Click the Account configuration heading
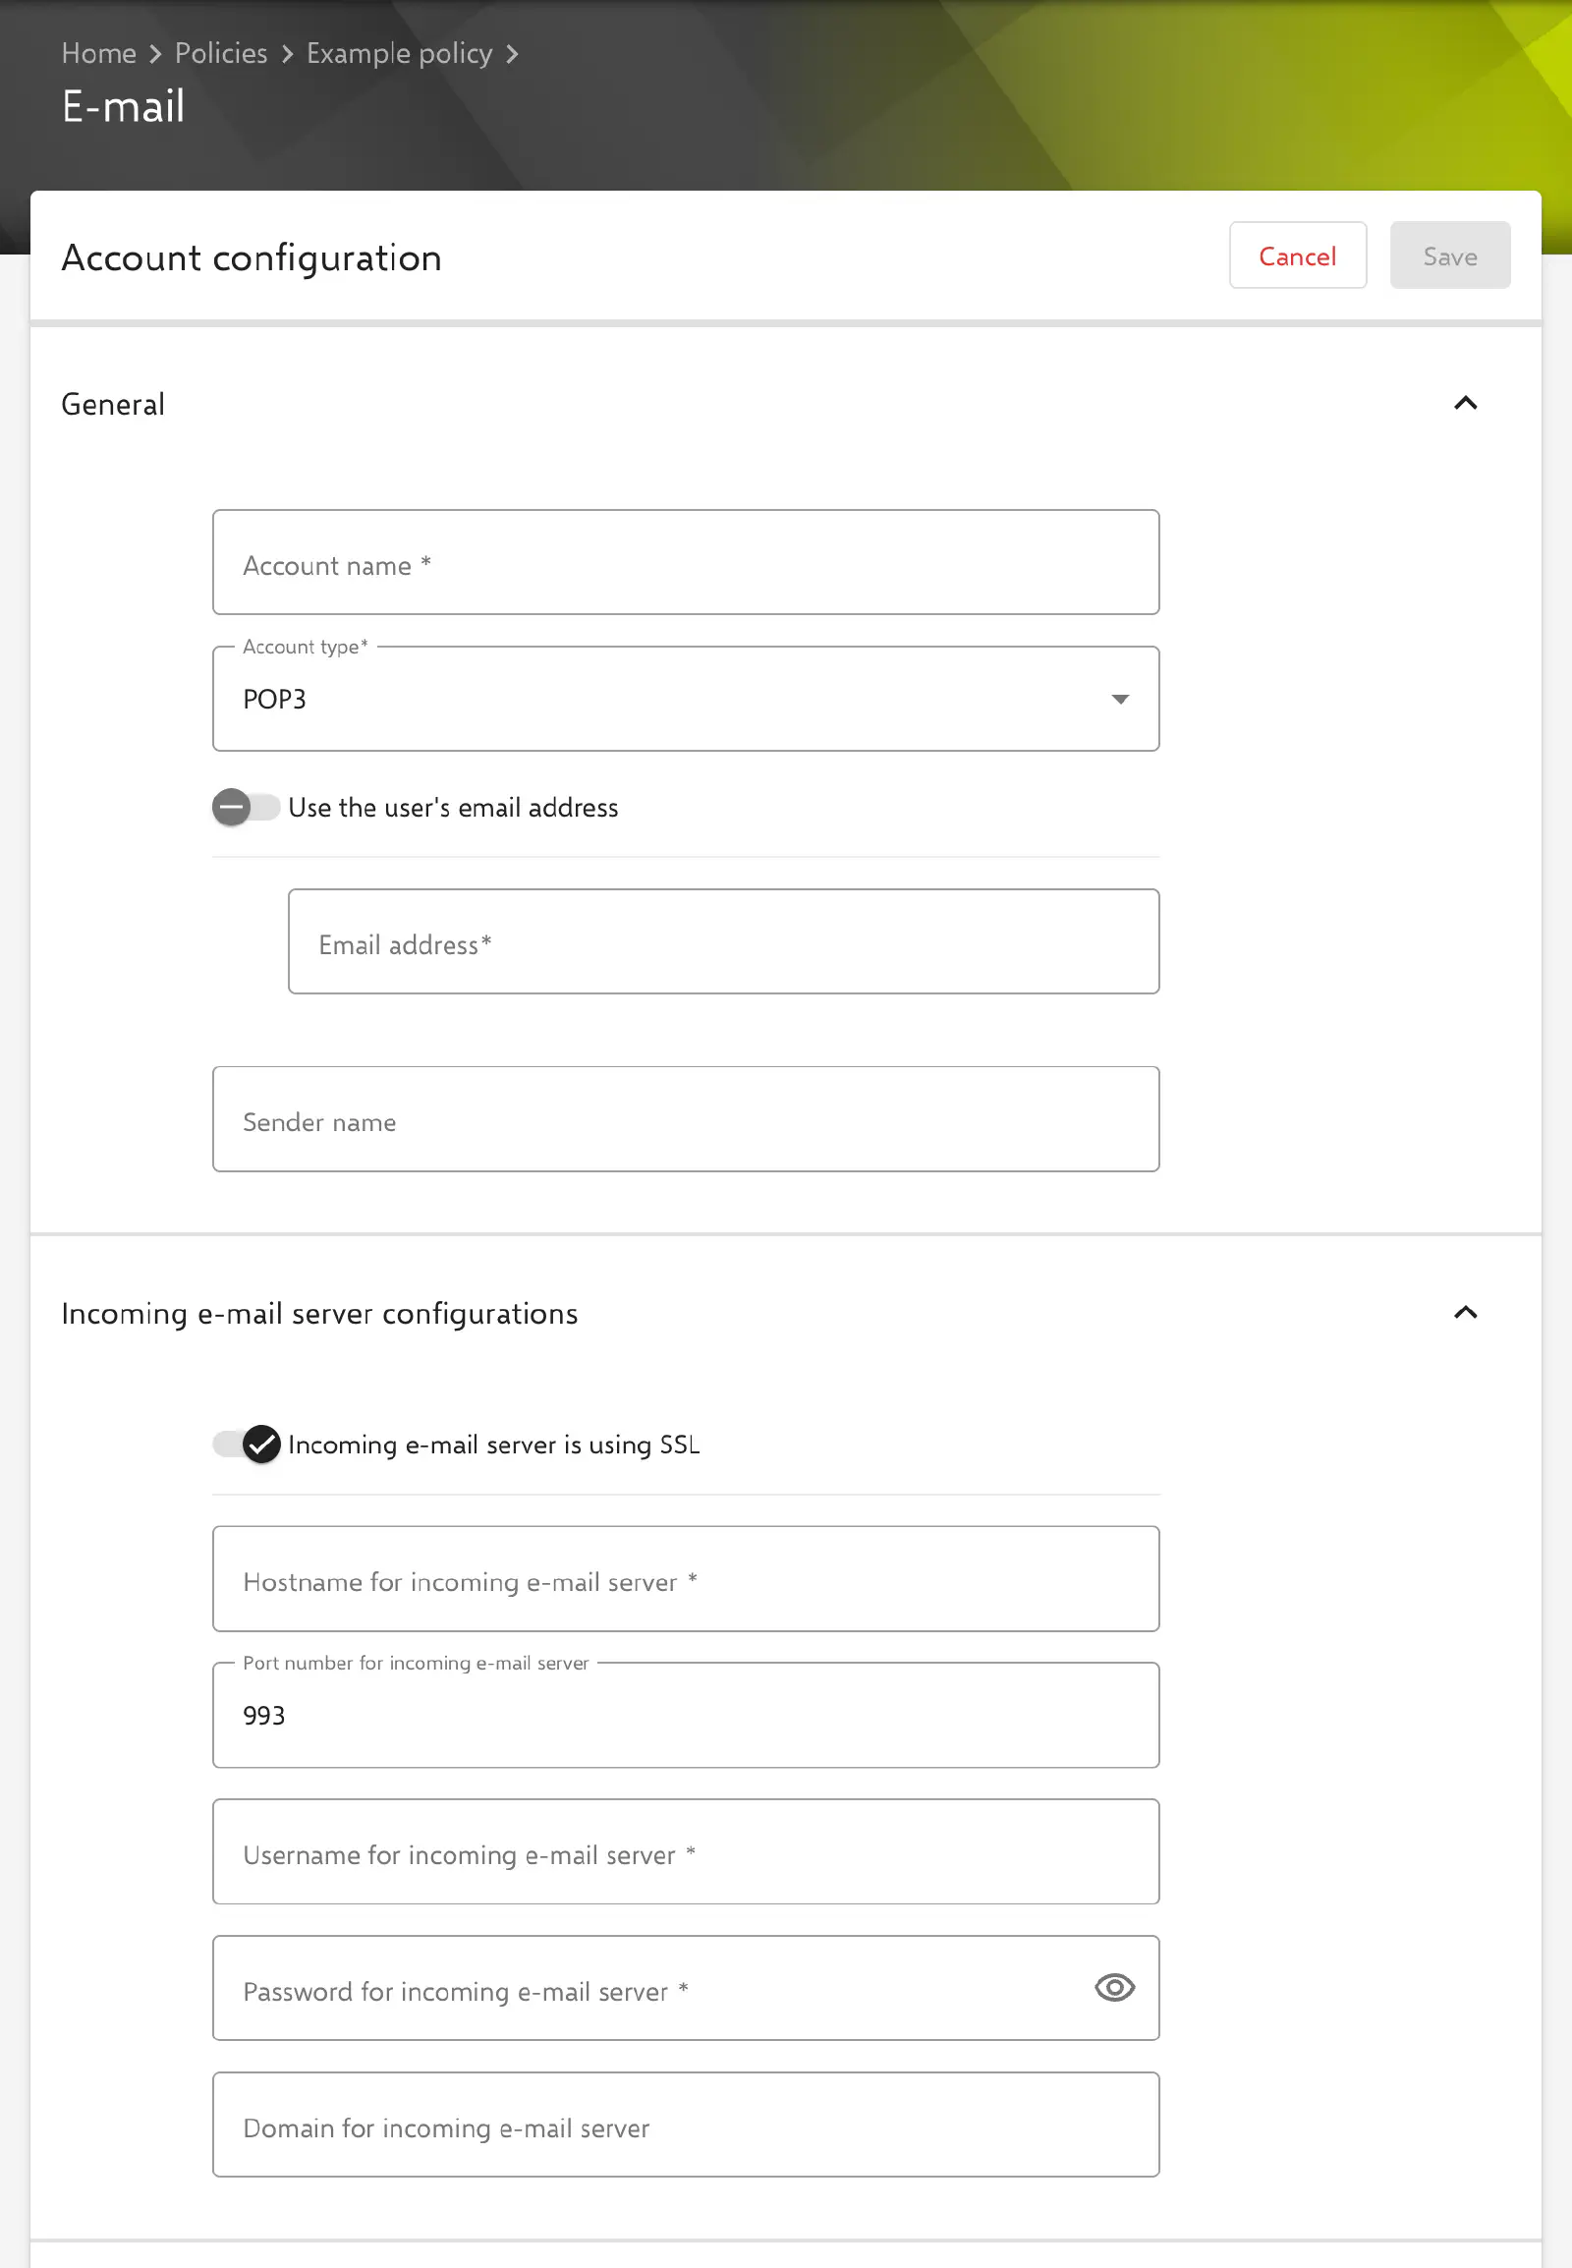 point(252,258)
